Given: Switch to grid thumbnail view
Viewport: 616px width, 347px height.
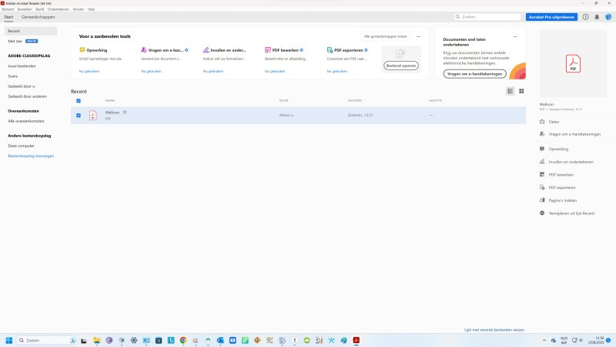Looking at the screenshot, I should (521, 91).
